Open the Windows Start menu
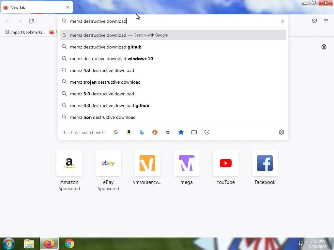The image size is (334, 250). [x=8, y=243]
